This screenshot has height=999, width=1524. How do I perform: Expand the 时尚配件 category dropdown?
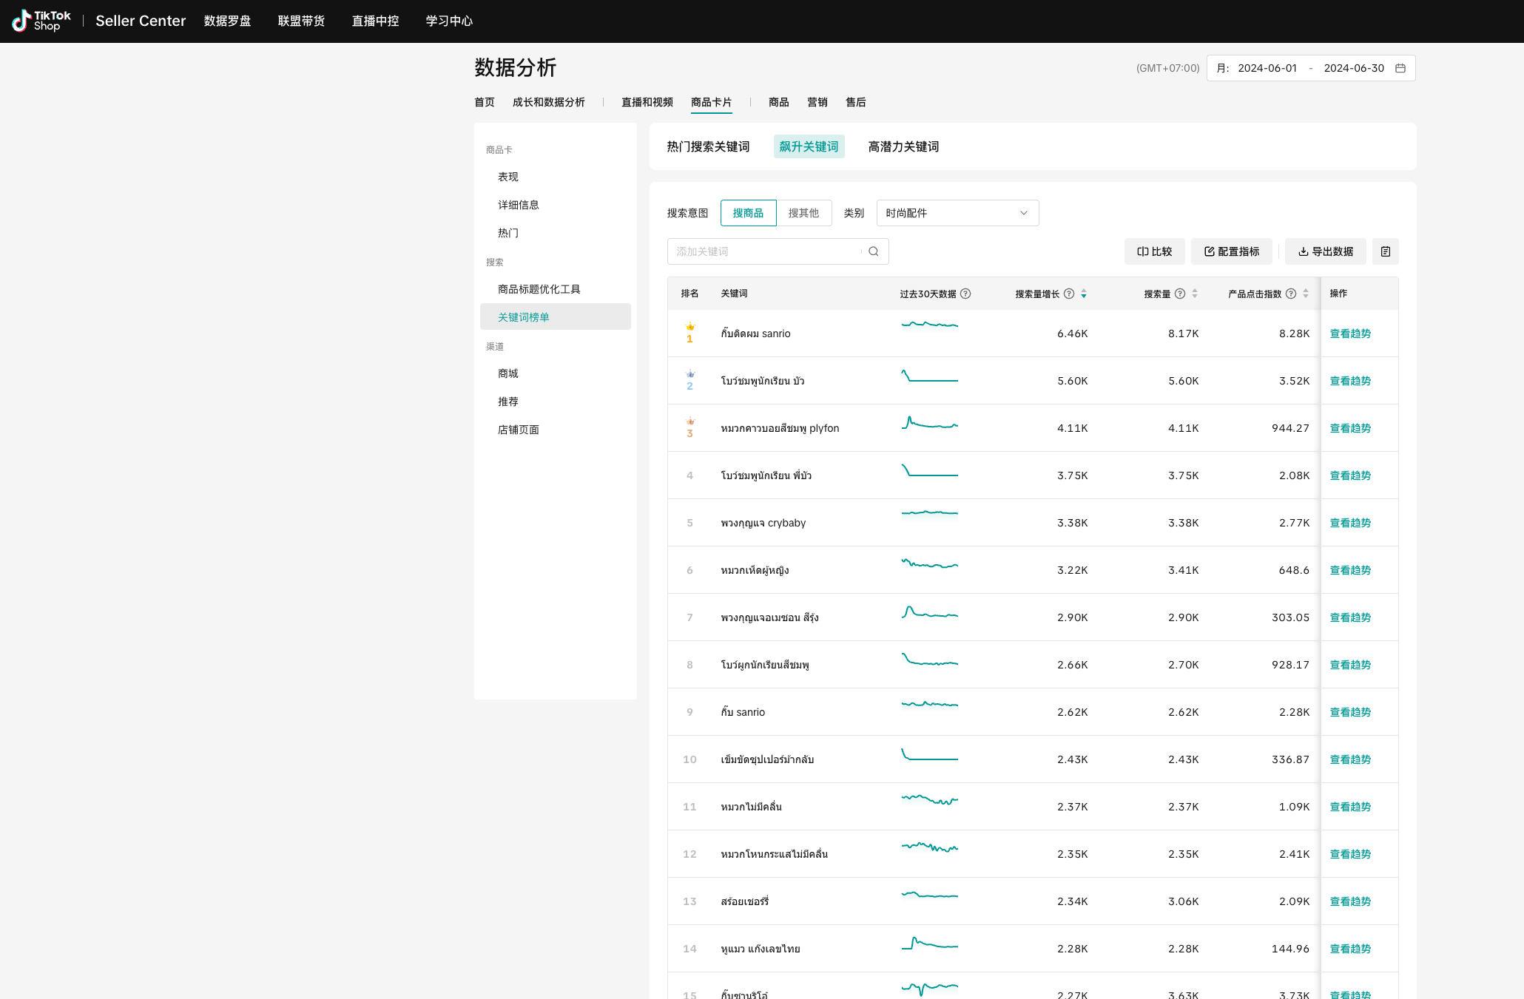957,213
